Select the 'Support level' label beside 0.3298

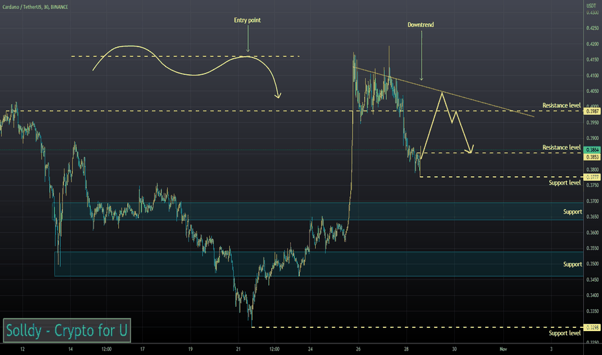pos(565,333)
